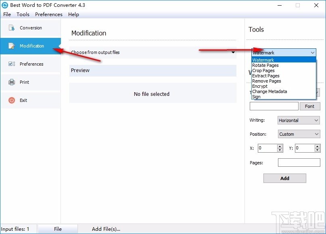Click the app logo icon in the title bar
Image resolution: width=326 pixels, height=234 pixels.
[5, 5]
